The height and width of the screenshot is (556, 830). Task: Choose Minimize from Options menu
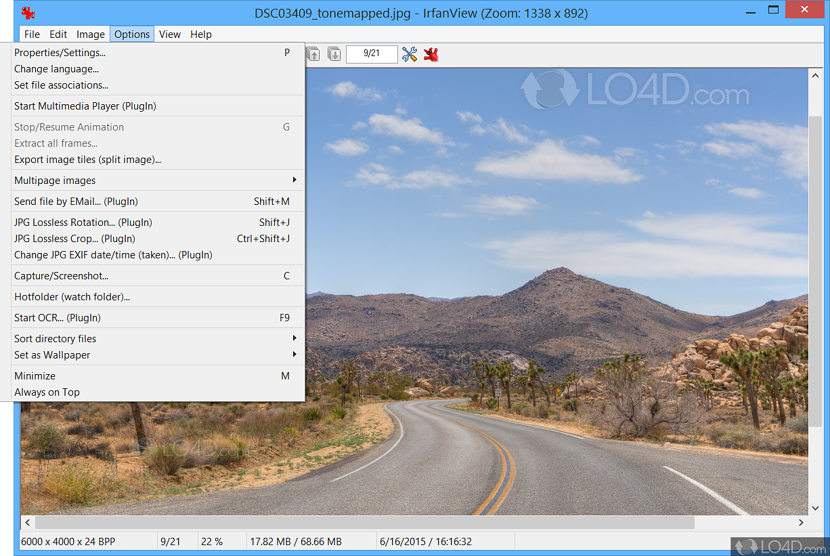(158, 376)
